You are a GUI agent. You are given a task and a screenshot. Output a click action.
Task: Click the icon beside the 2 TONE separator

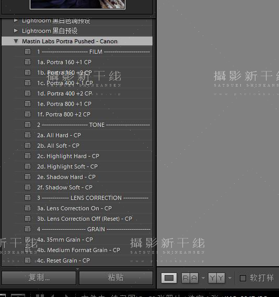click(28, 125)
